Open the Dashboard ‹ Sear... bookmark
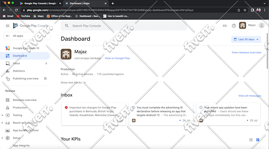 pos(88,16)
